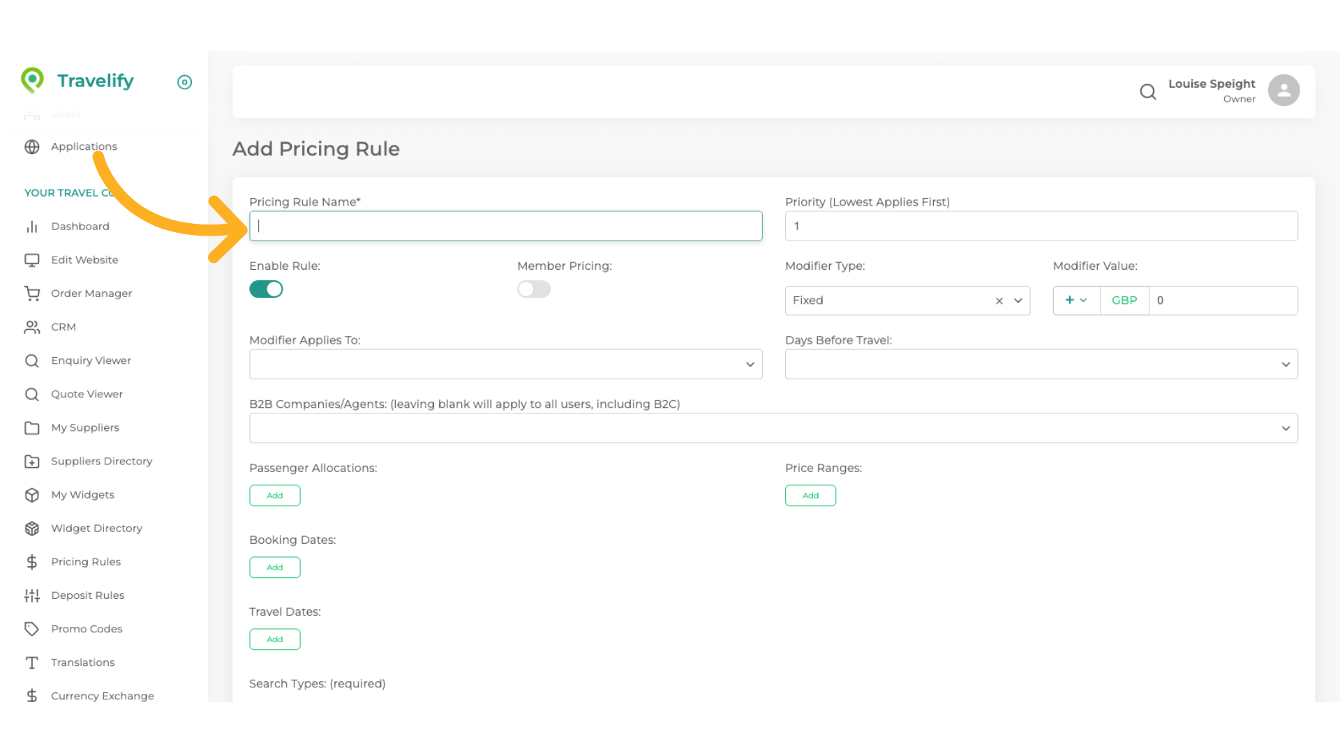Disable the Enable Rule toggle
The height and width of the screenshot is (753, 1340).
click(266, 289)
